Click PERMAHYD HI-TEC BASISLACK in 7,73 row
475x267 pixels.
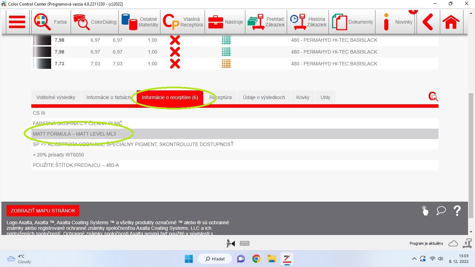coord(334,64)
